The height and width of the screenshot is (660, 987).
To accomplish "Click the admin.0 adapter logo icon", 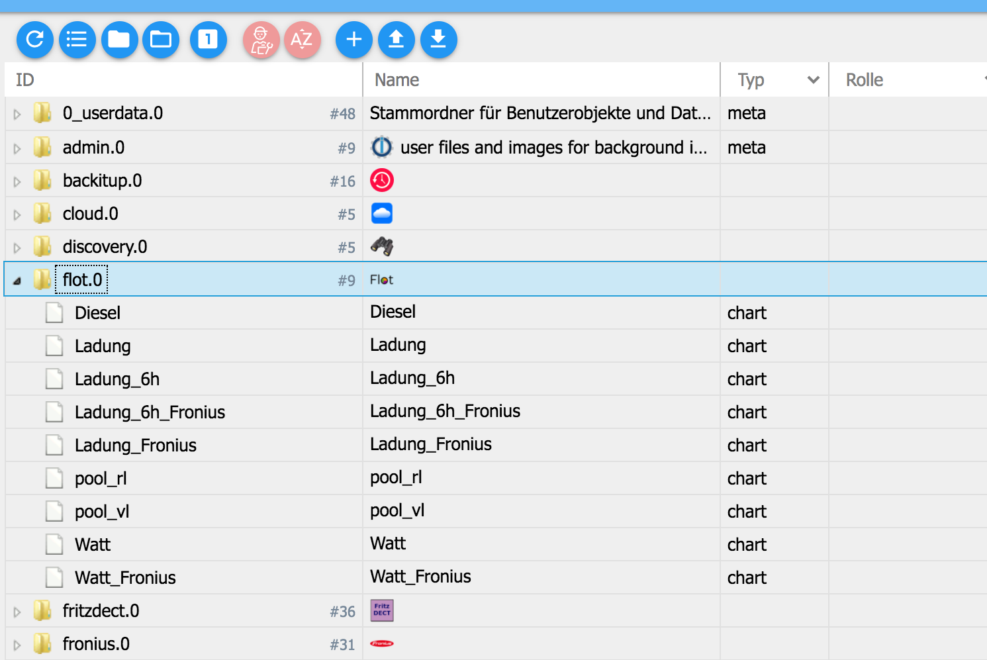I will [x=382, y=147].
